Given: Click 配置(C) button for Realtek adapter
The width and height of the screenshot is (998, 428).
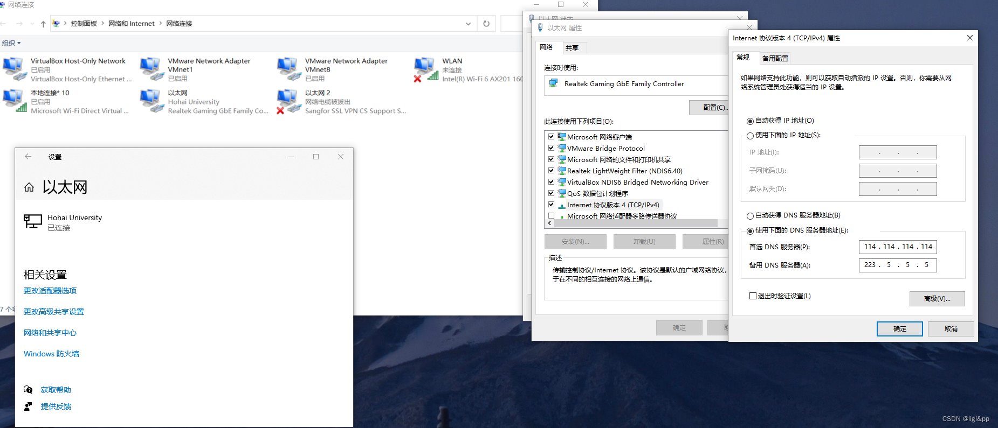Looking at the screenshot, I should pos(709,108).
